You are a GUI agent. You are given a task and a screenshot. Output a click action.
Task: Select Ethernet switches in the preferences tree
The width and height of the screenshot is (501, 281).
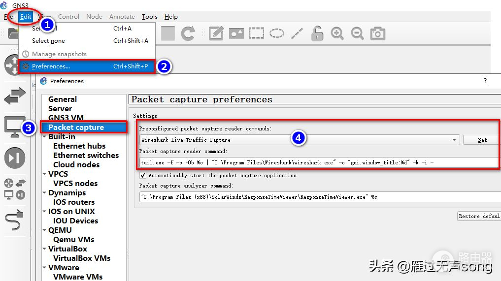coord(86,156)
